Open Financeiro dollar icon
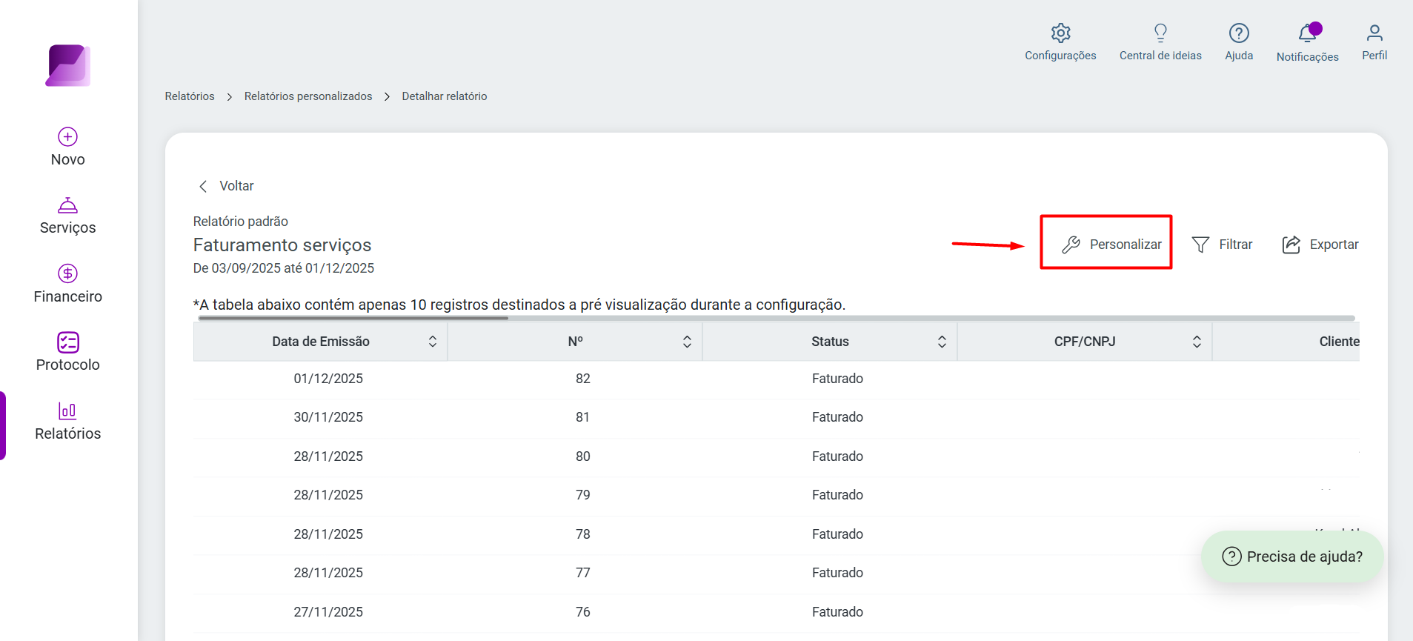 (67, 273)
